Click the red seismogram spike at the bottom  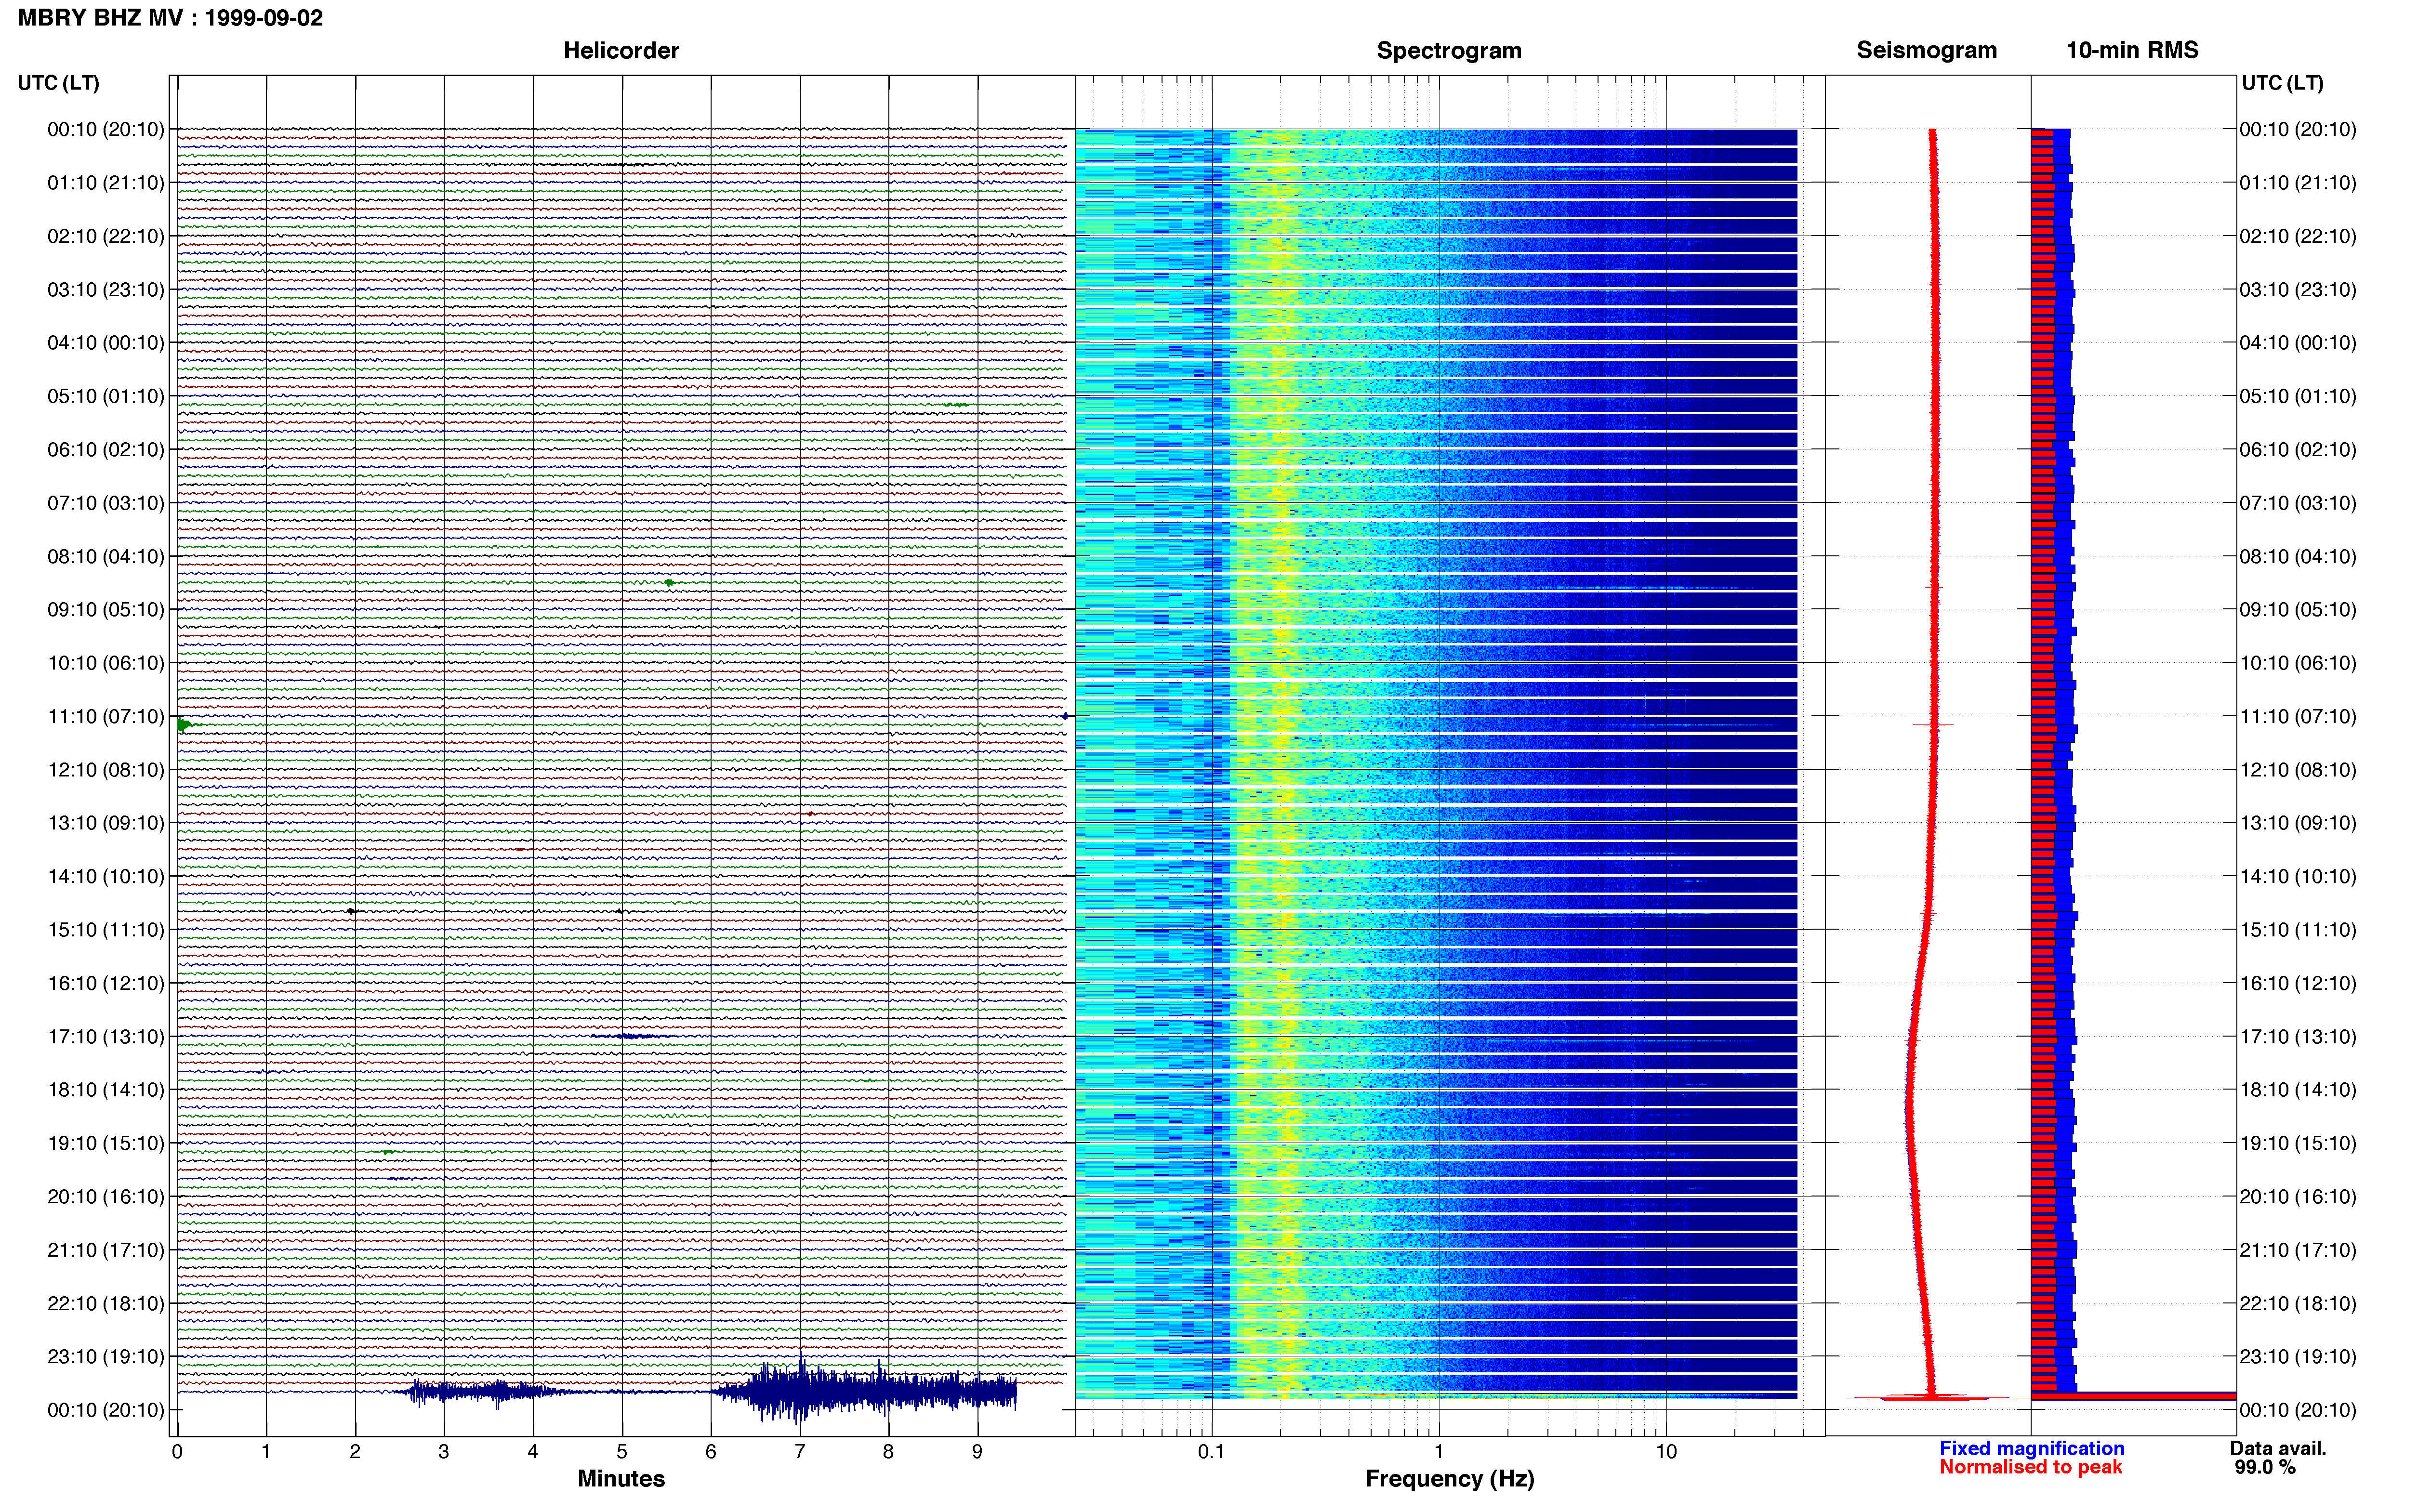click(1930, 1397)
